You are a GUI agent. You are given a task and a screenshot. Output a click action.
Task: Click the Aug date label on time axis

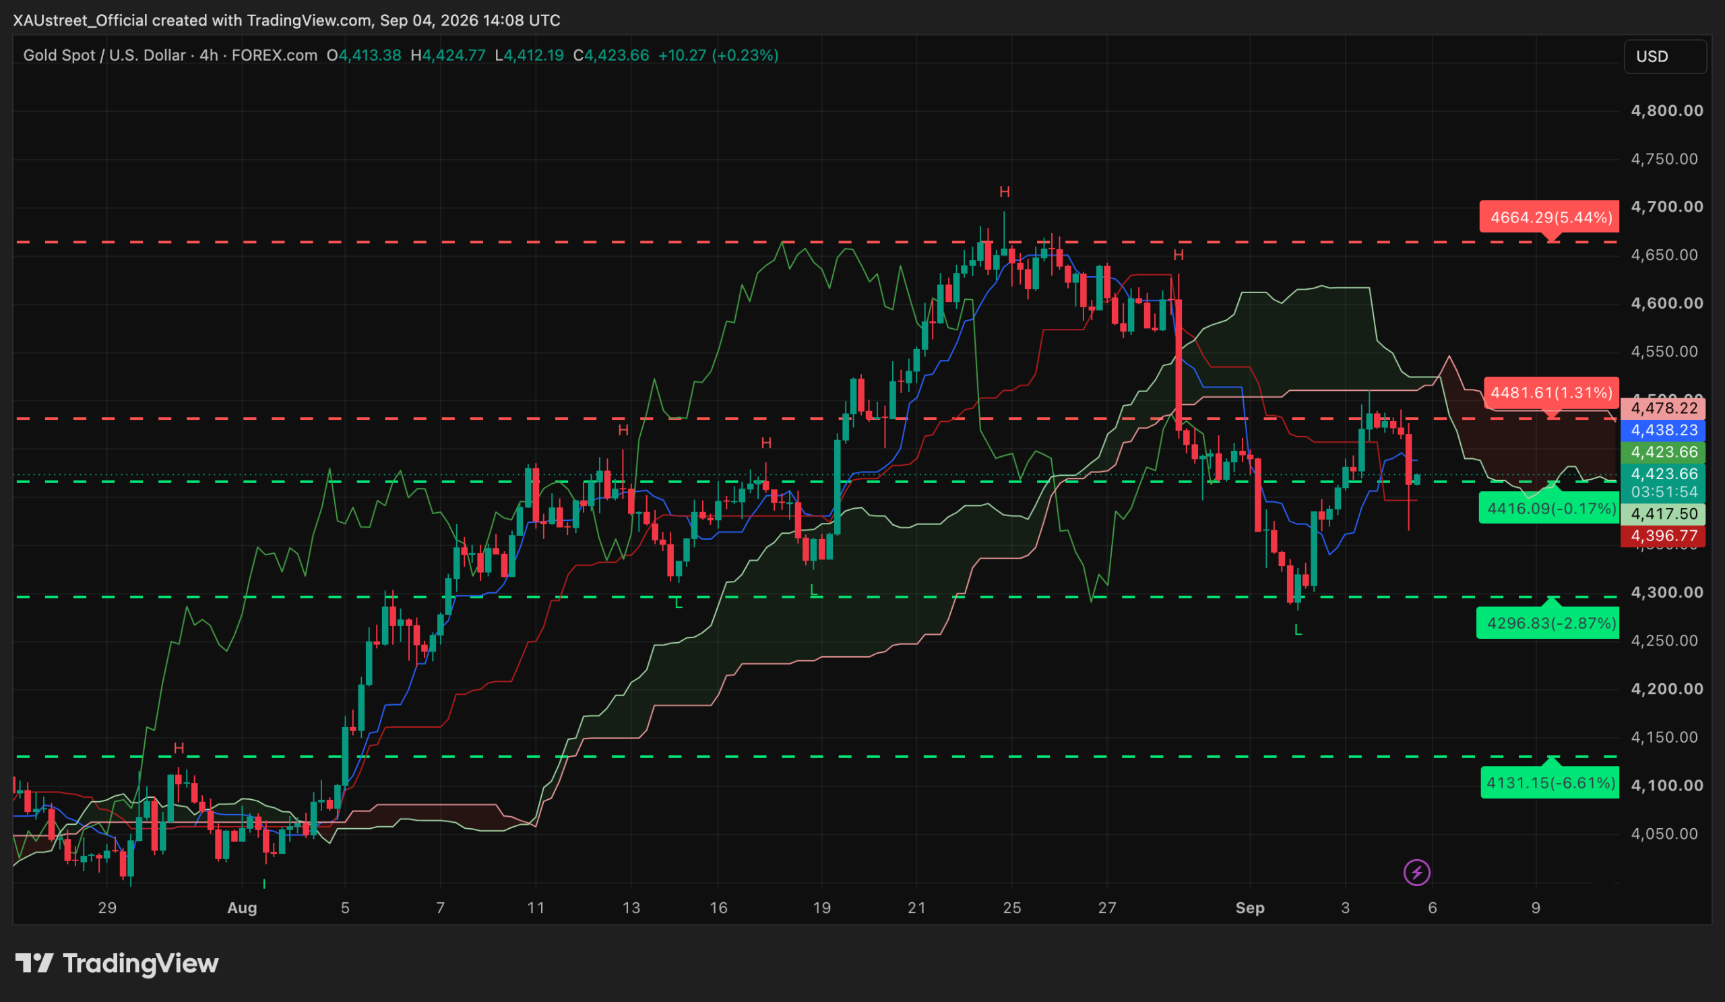tap(242, 908)
